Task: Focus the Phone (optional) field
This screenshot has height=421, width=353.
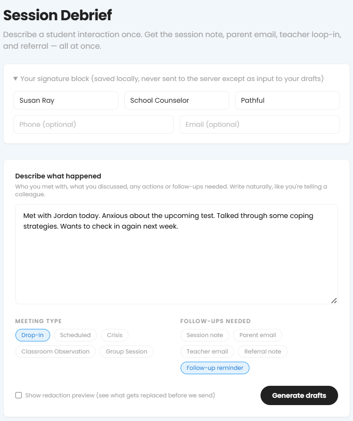Action: [93, 124]
